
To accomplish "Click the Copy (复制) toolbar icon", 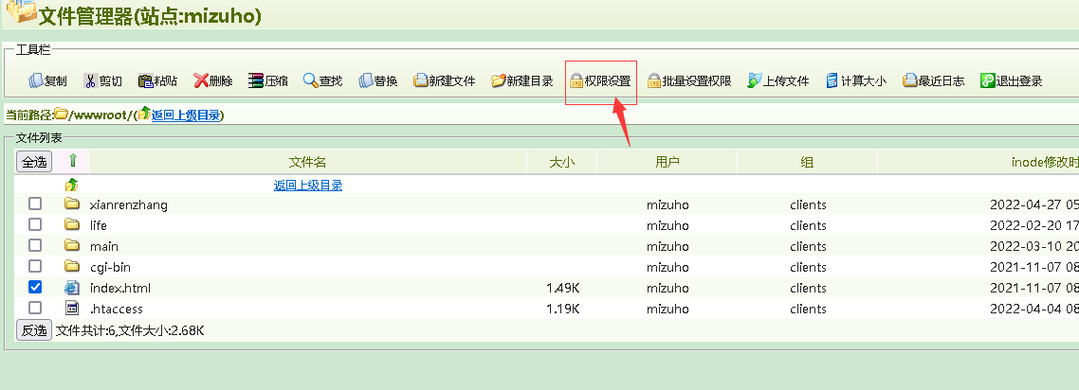I will point(36,81).
